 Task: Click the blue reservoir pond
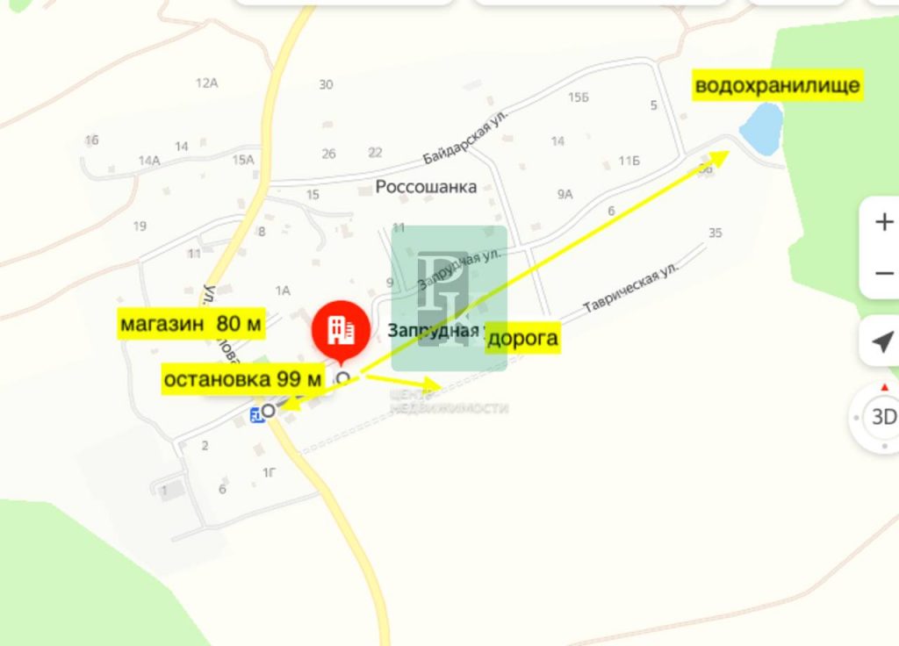coord(761,128)
